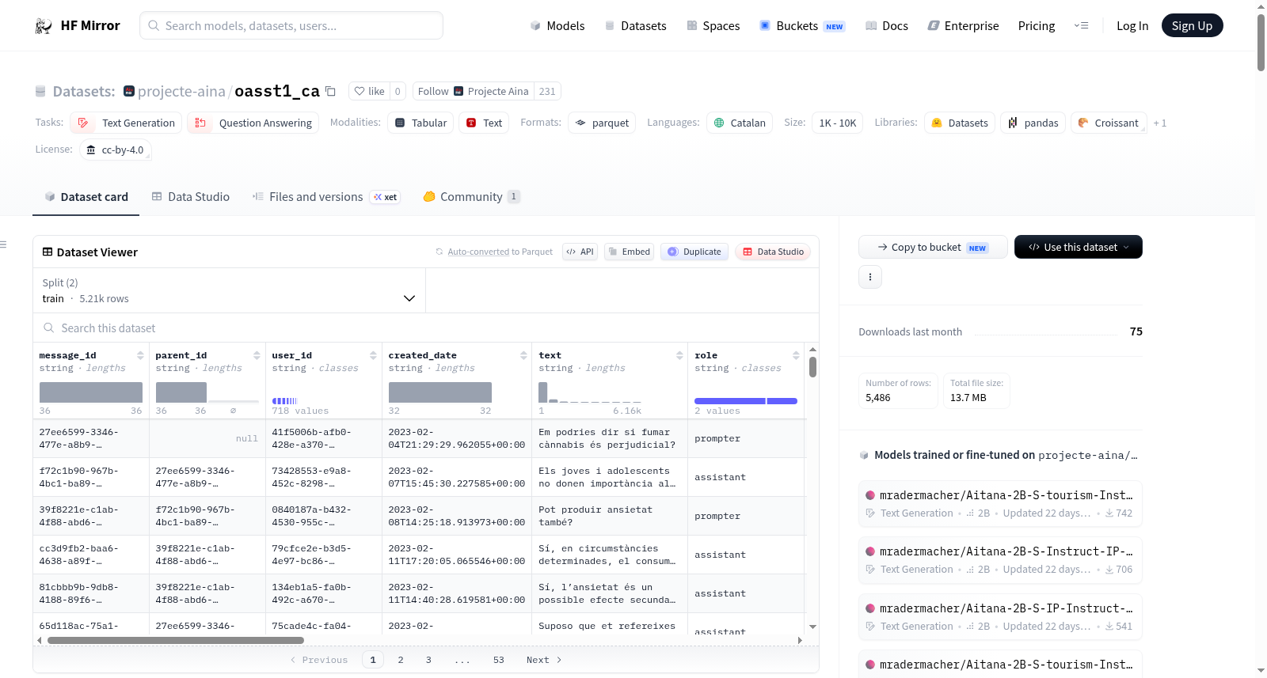Screen dimensions: 1267x678
Task: Click the HF Mirror logo
Action: click(x=44, y=26)
